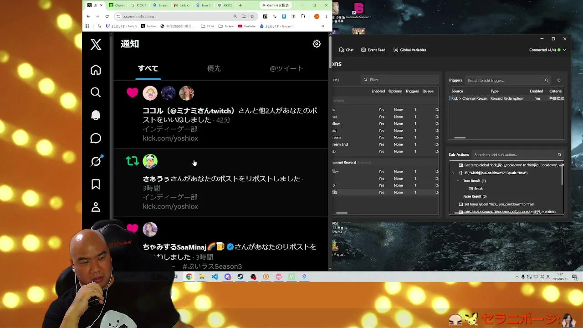The image size is (583, 328).
Task: Collapse the if kickjijouCooldown sub-action
Action: [453, 173]
